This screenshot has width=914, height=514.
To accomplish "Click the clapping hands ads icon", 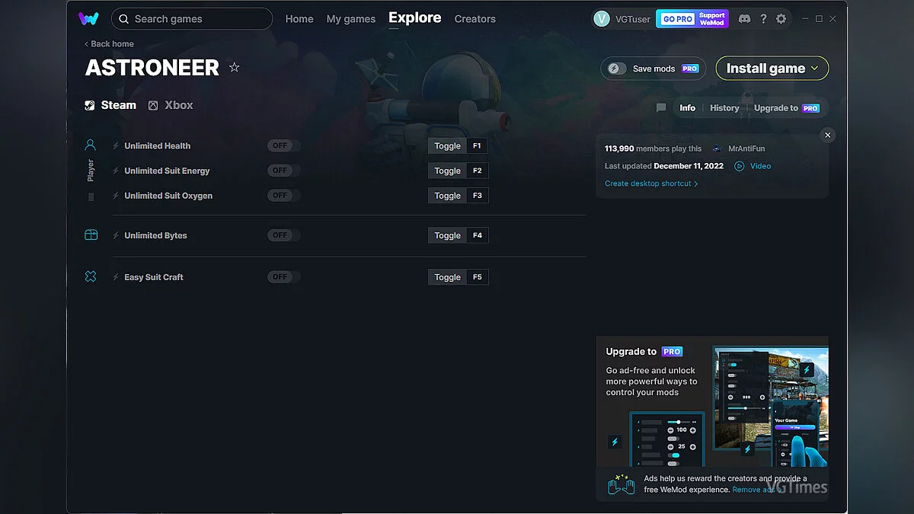I will pos(622,484).
